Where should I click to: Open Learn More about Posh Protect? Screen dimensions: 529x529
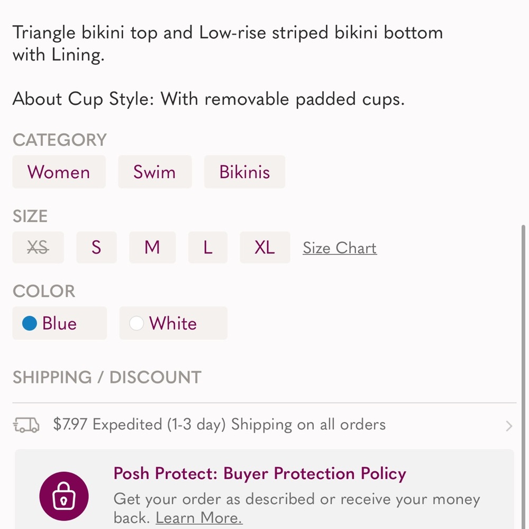pyautogui.click(x=199, y=518)
